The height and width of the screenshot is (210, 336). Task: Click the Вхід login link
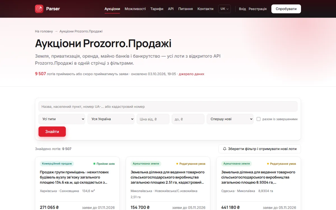[242, 9]
